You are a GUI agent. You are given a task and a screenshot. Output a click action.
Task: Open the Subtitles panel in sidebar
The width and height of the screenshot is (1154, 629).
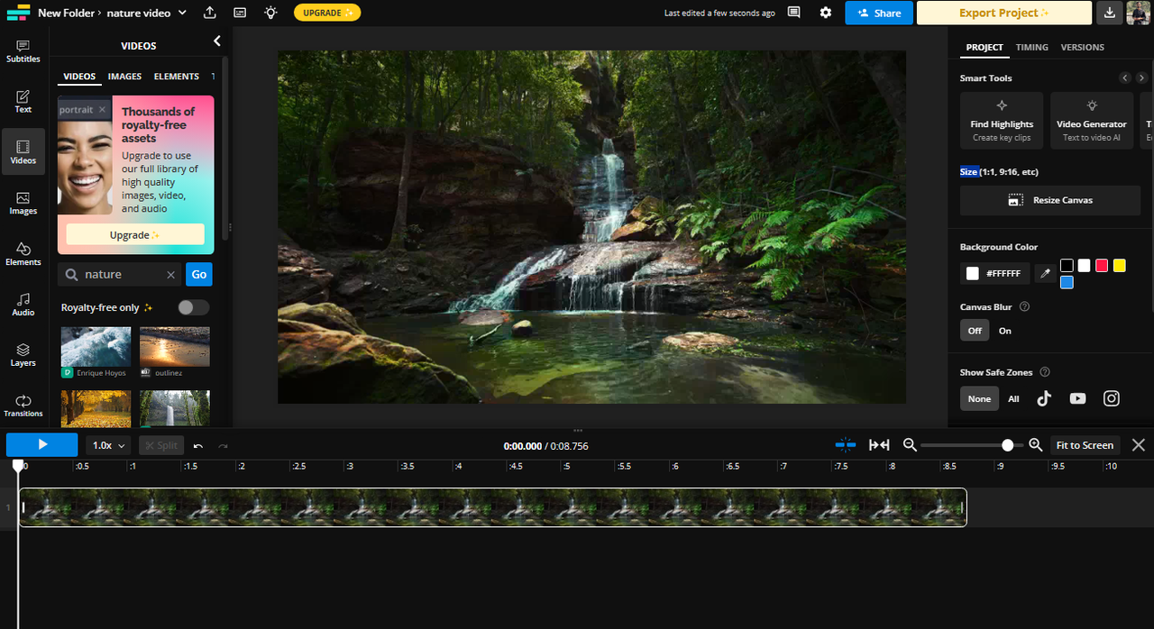tap(23, 50)
